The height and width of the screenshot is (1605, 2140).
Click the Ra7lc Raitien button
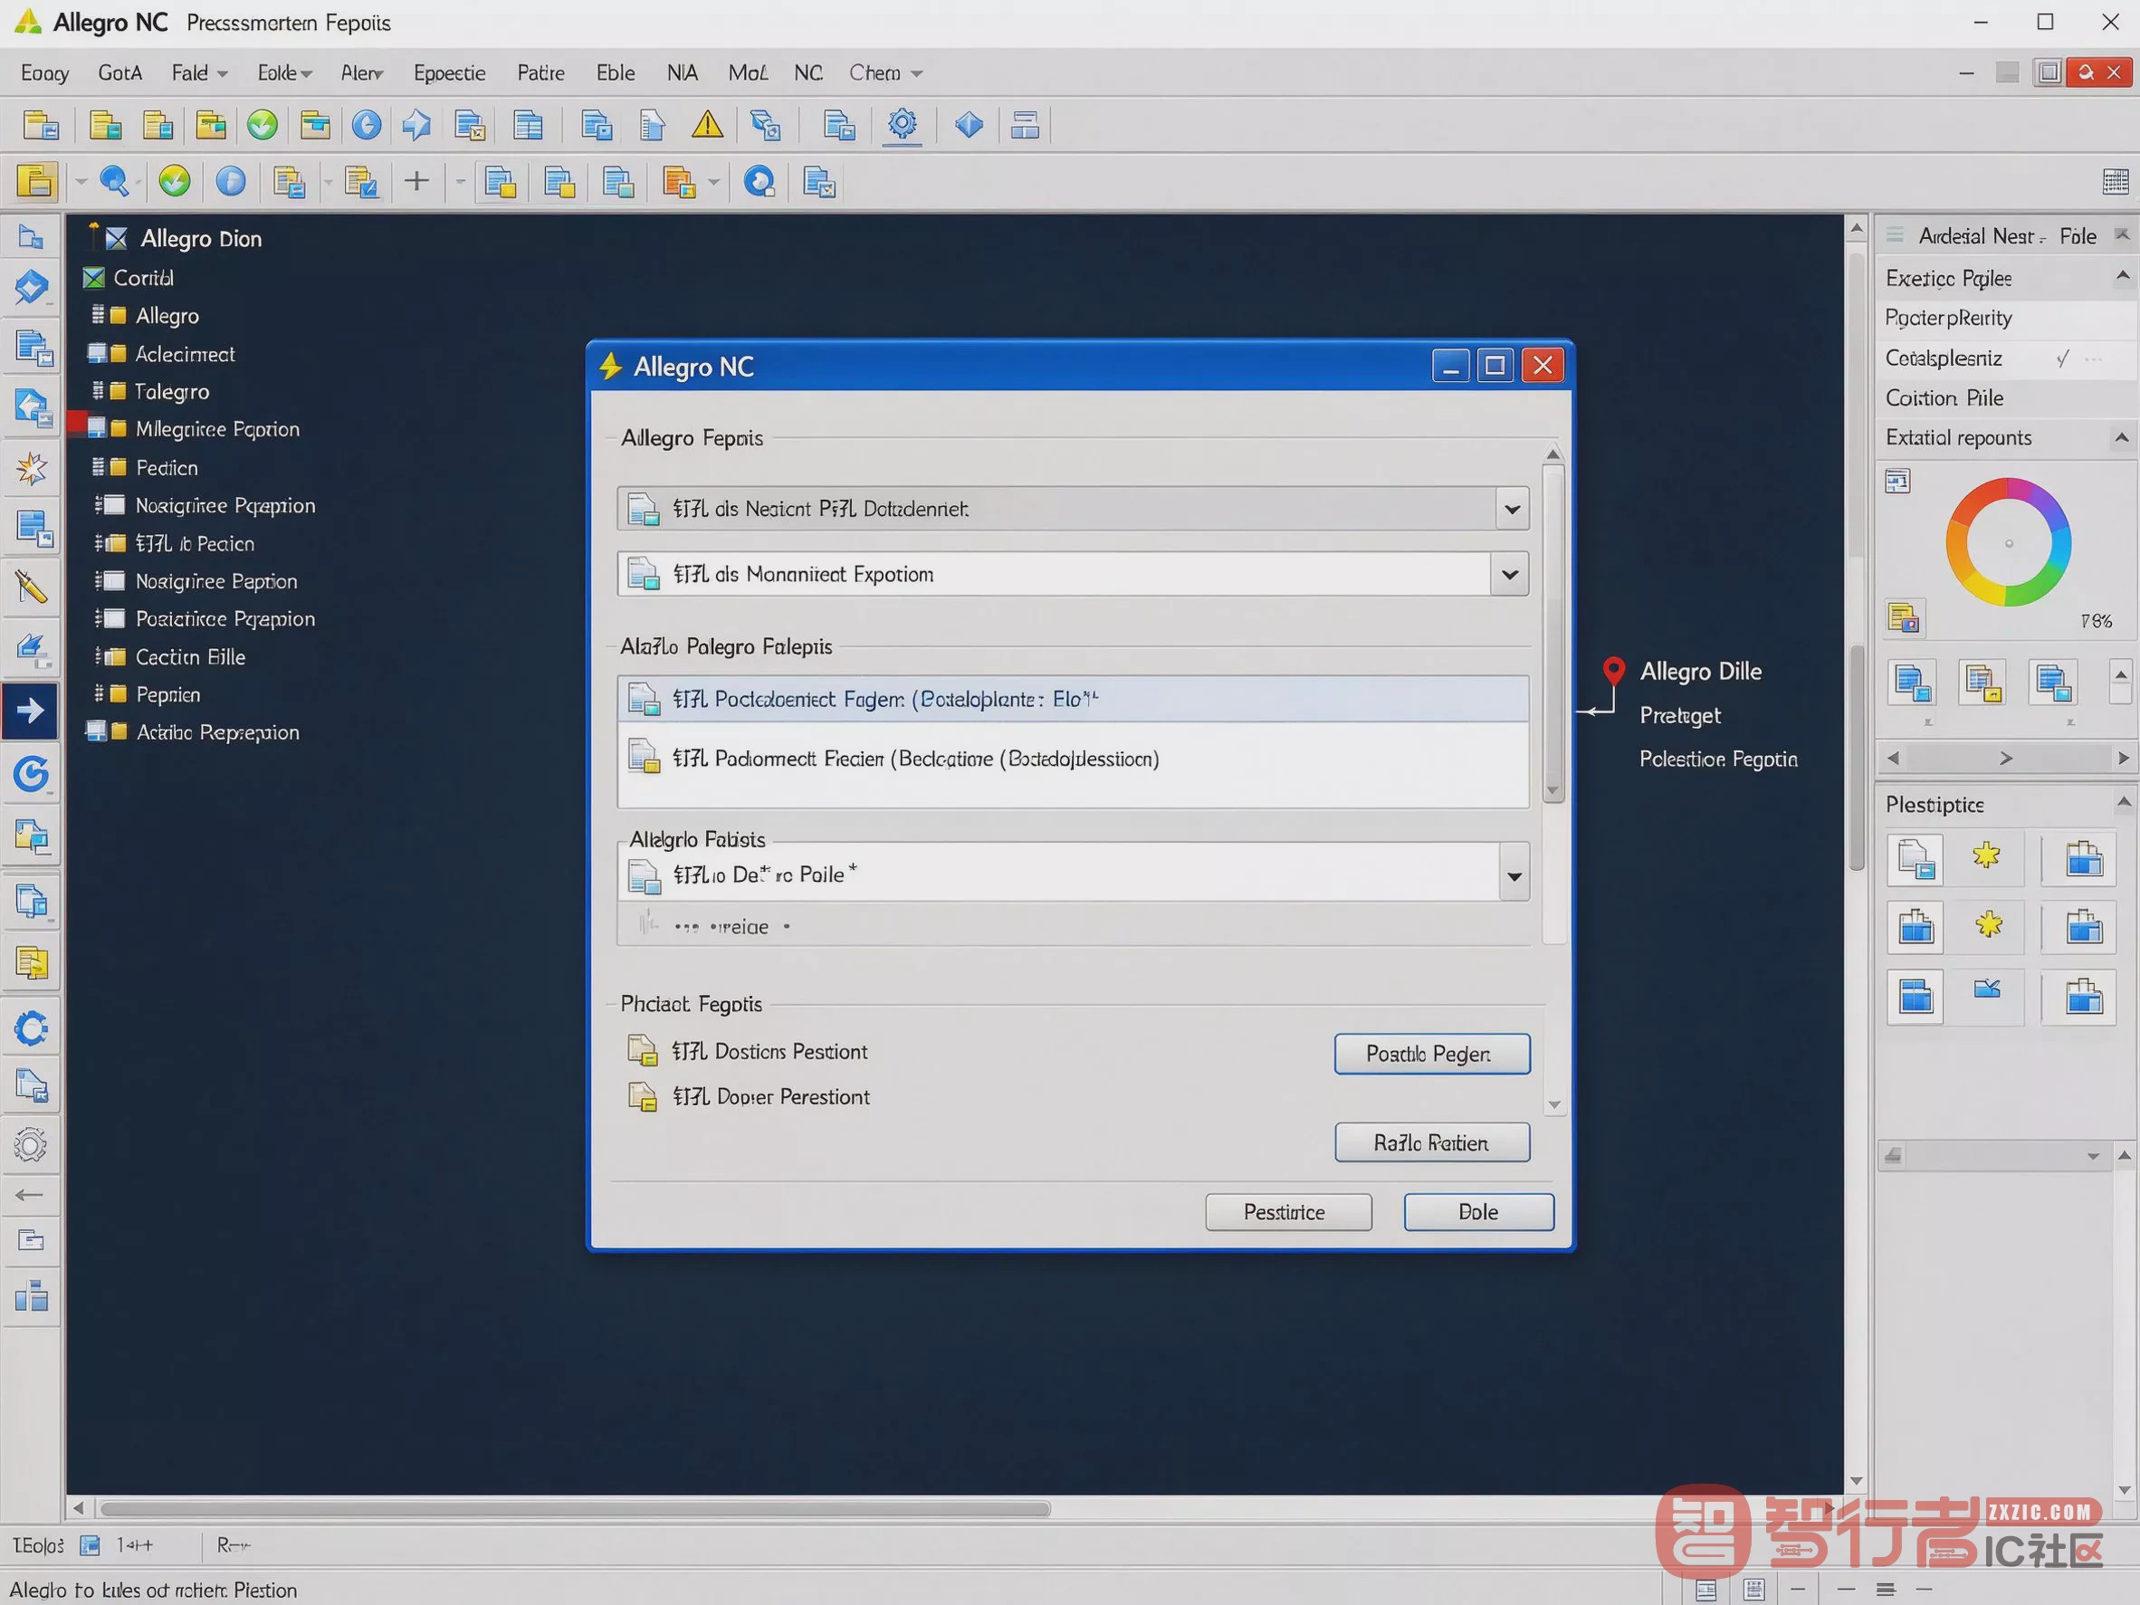tap(1432, 1142)
